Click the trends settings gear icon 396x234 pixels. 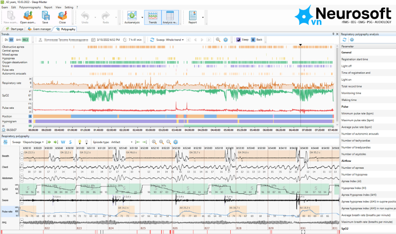226,40
